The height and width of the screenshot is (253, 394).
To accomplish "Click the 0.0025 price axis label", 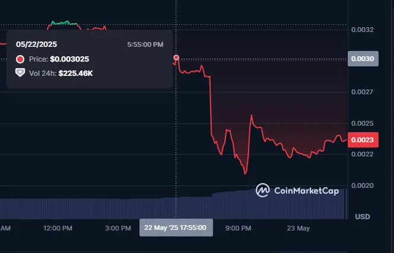I will tap(363, 123).
